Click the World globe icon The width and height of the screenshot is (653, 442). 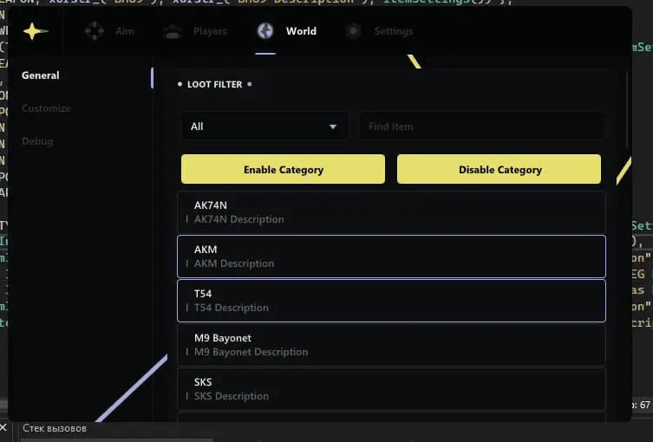(265, 31)
